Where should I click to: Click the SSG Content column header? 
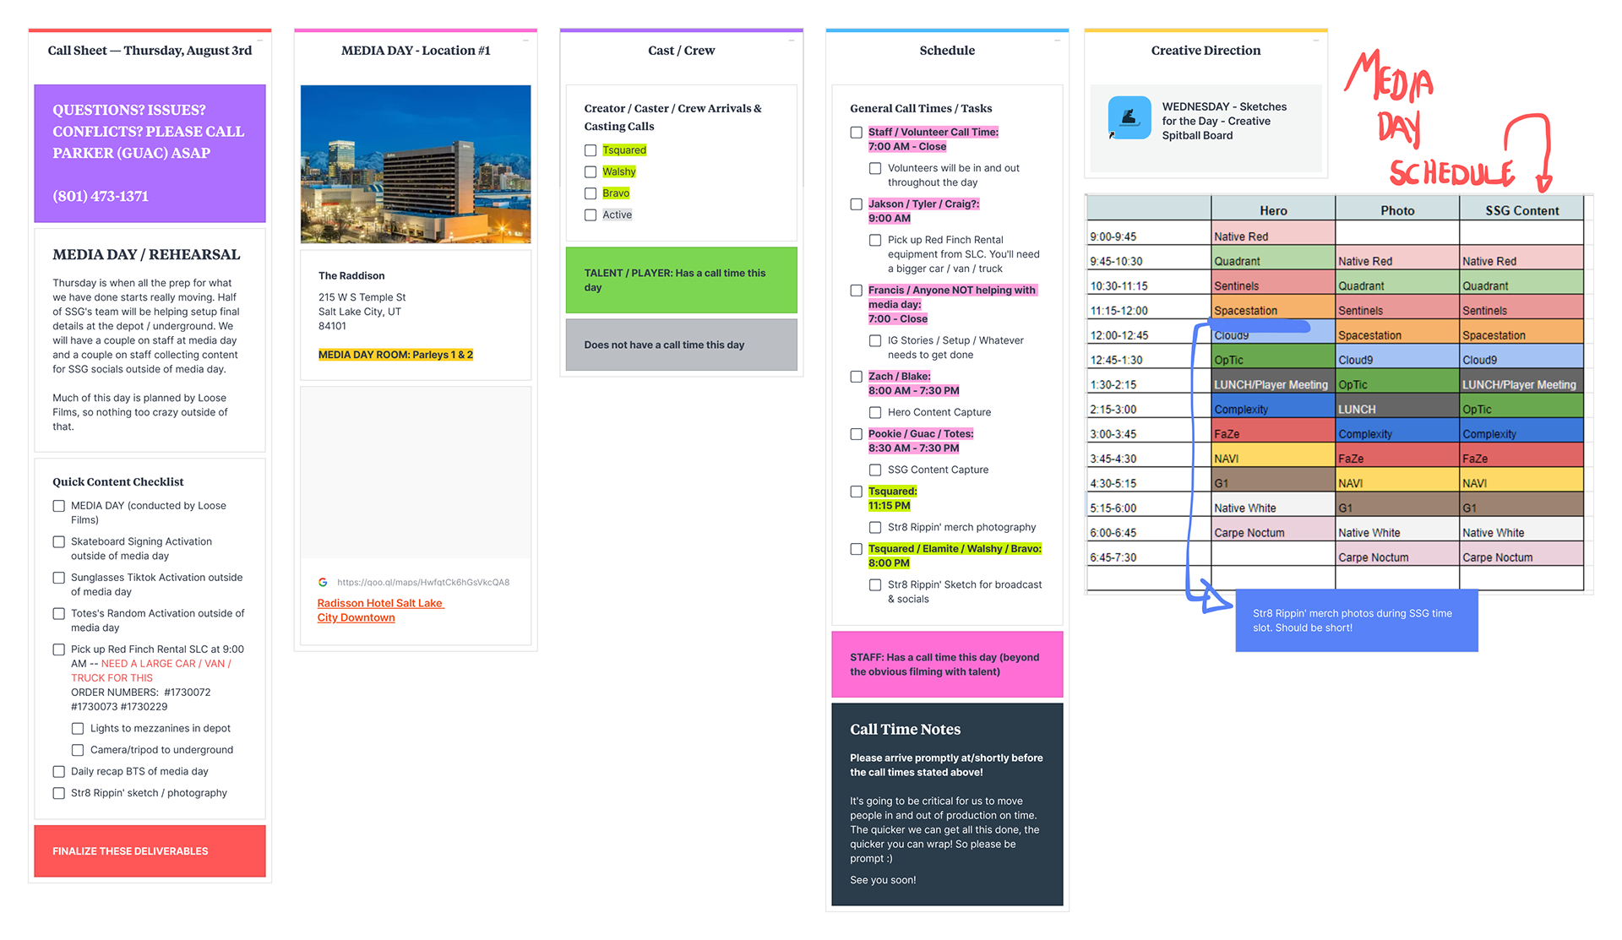pyautogui.click(x=1521, y=210)
